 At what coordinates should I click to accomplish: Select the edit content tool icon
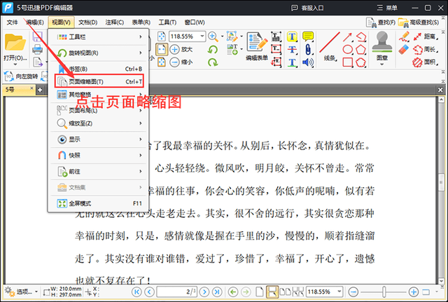coord(232,36)
